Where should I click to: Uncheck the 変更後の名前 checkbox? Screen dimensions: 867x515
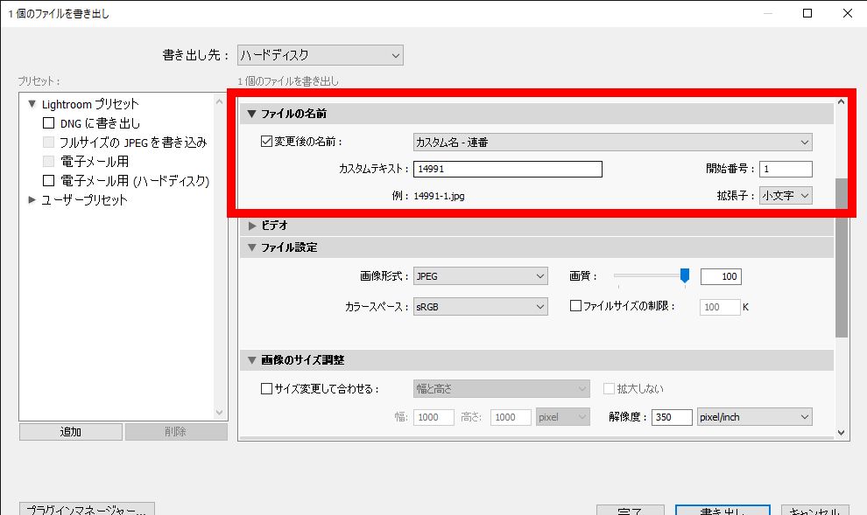click(267, 142)
